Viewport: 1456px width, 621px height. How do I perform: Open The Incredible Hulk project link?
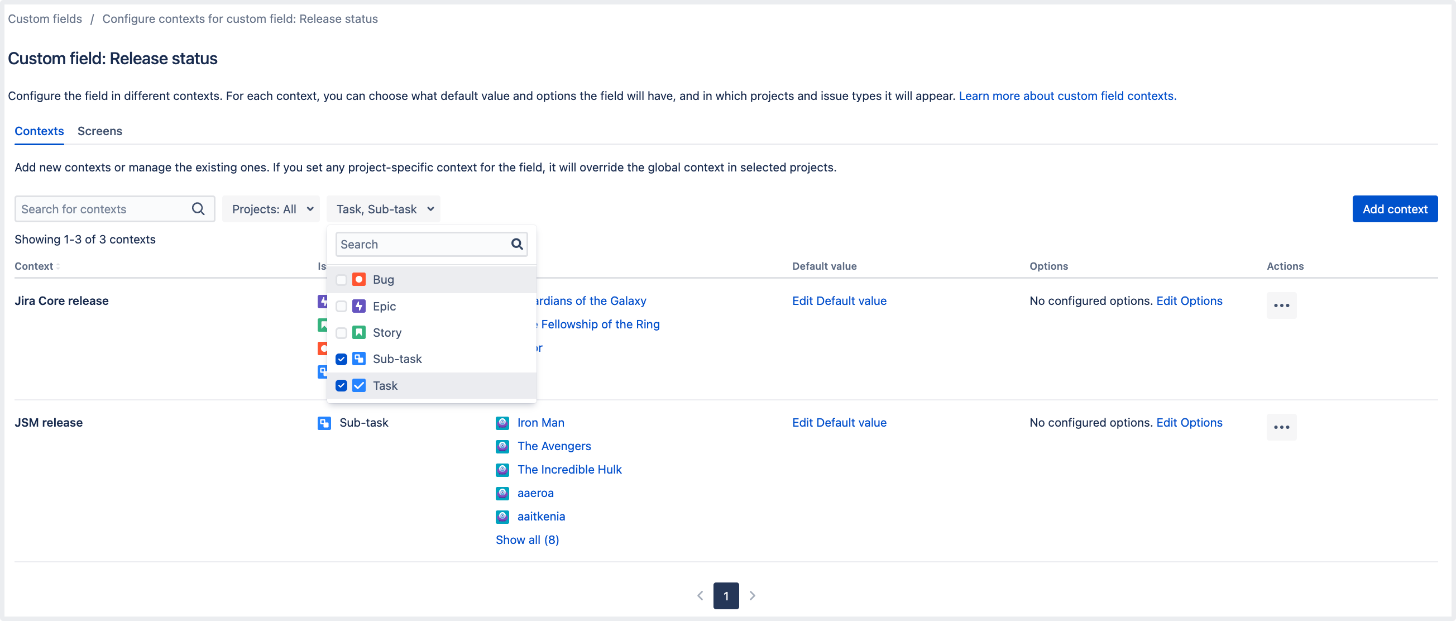click(570, 470)
